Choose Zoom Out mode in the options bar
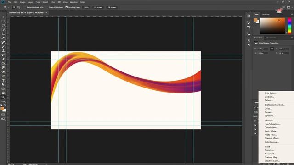 [x=19, y=7]
